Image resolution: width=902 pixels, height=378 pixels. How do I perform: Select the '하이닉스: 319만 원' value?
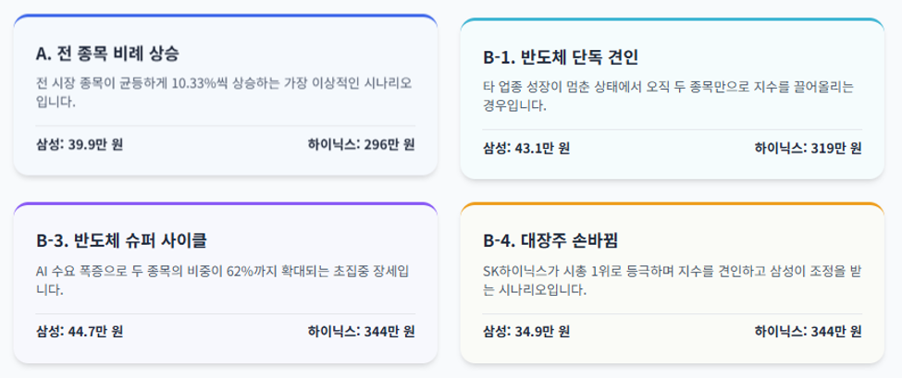pyautogui.click(x=809, y=148)
